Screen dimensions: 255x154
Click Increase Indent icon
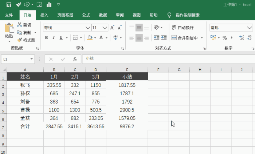pos(164,38)
